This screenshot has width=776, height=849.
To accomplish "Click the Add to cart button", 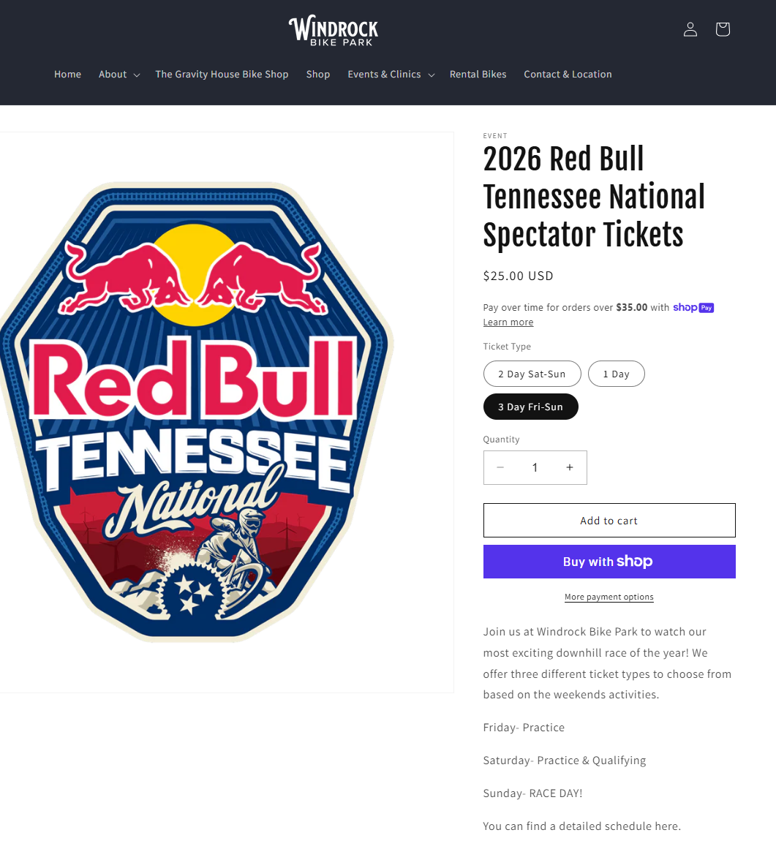I will 609,521.
